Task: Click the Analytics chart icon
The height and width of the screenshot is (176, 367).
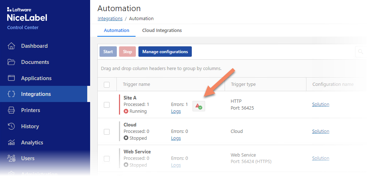Action: coord(12,143)
